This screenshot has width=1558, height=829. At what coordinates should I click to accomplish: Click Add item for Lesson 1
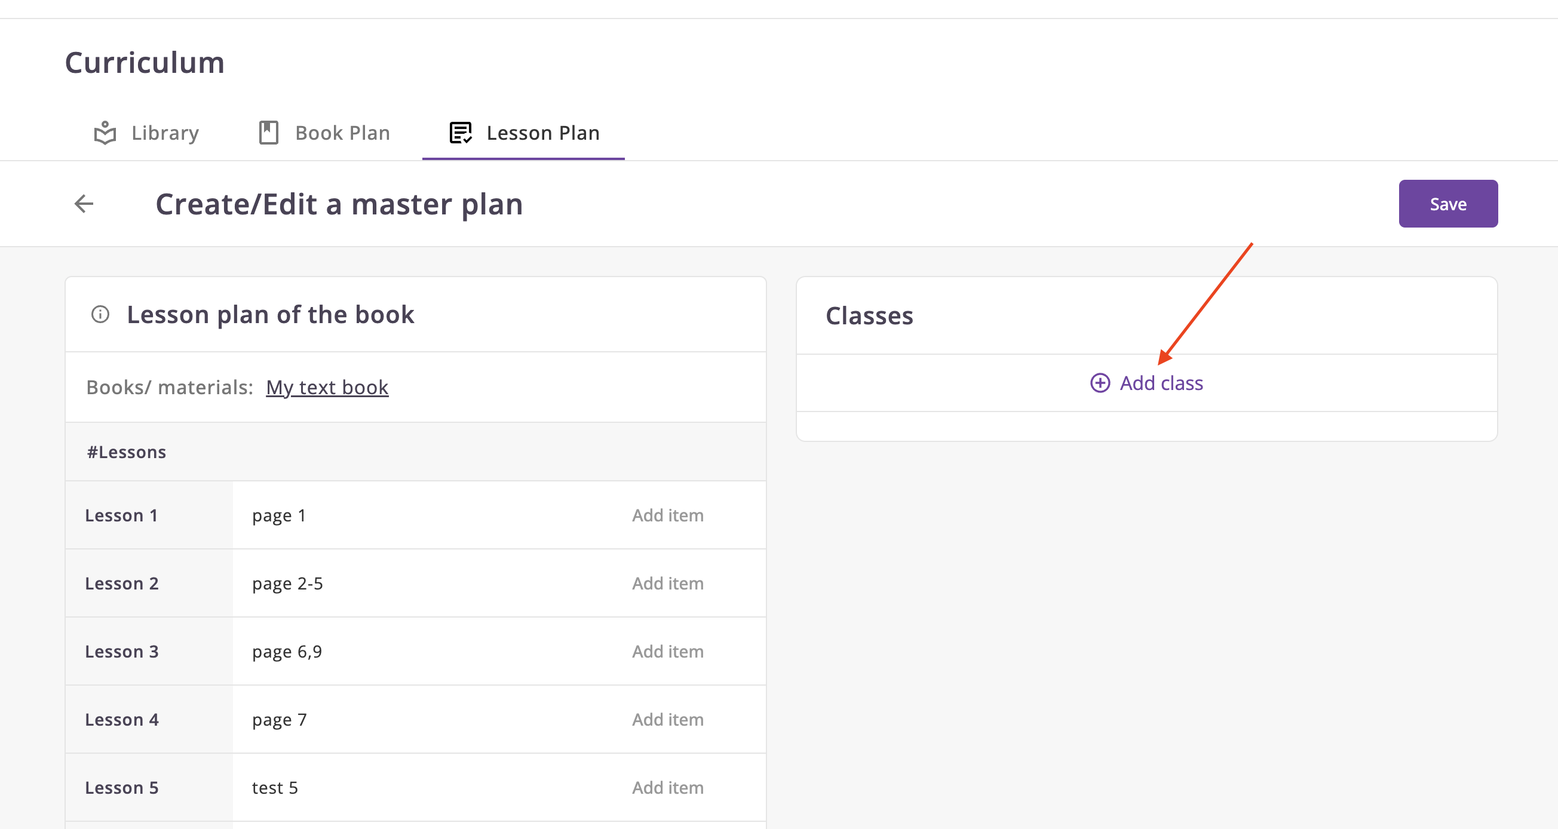(668, 515)
